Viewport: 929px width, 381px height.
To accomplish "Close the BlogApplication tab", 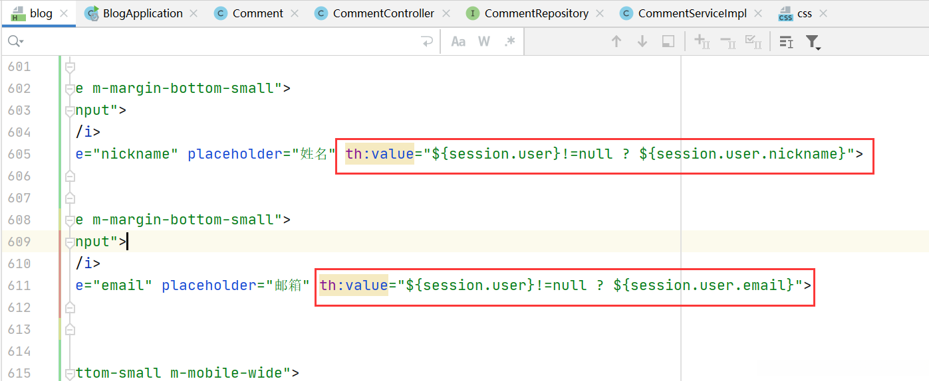I will pyautogui.click(x=194, y=13).
